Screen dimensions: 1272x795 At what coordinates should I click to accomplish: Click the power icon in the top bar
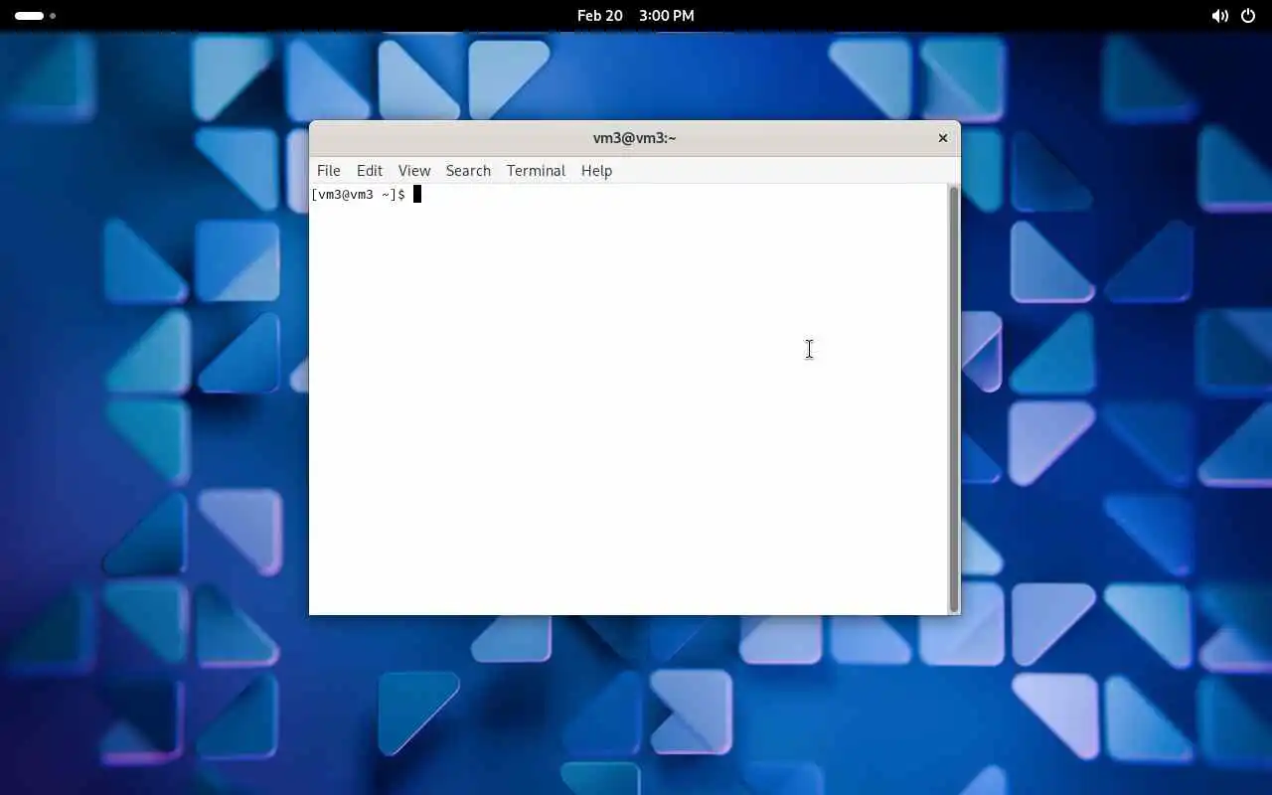[1248, 16]
